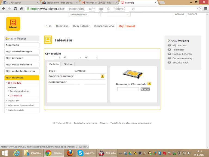Click the arrow icon beside Mijn verhuis
This screenshot has width=209, height=157.
click(x=169, y=45)
